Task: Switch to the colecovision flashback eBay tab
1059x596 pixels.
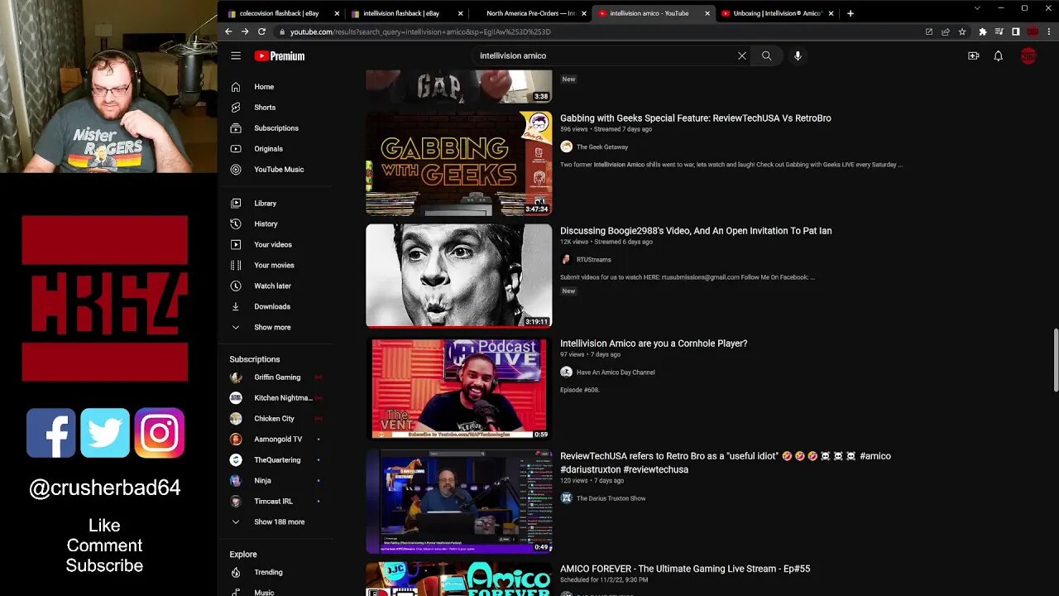Action: [x=284, y=13]
